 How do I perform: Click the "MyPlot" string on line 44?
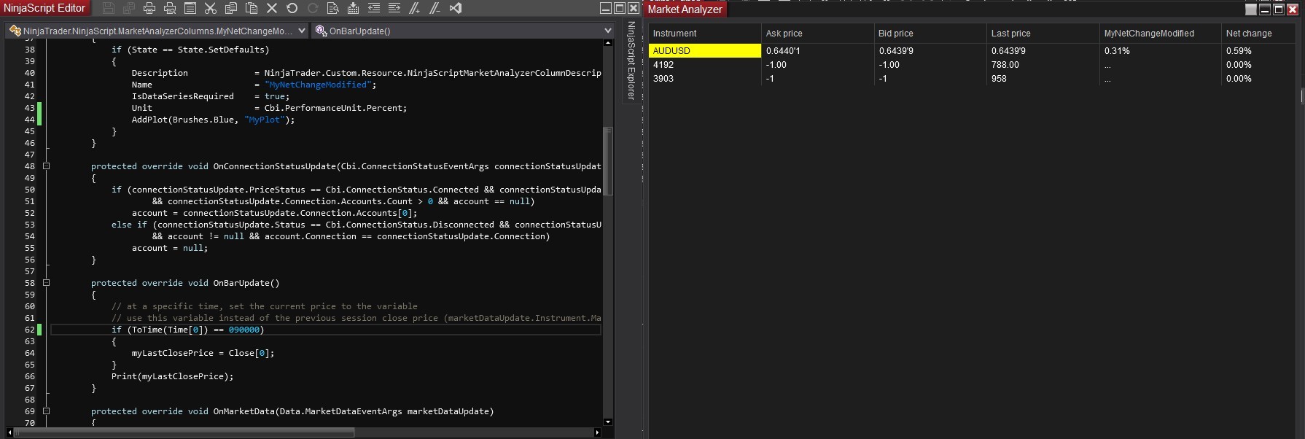click(265, 120)
